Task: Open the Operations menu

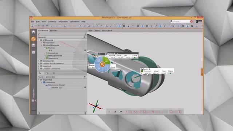Action: click(74, 21)
